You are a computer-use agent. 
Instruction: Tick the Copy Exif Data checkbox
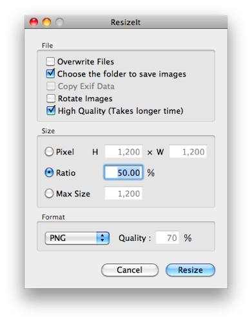coord(51,86)
